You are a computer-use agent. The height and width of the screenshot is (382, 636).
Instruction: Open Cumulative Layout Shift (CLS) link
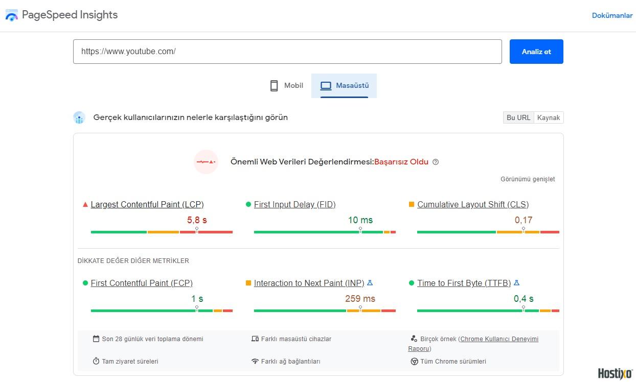[473, 204]
